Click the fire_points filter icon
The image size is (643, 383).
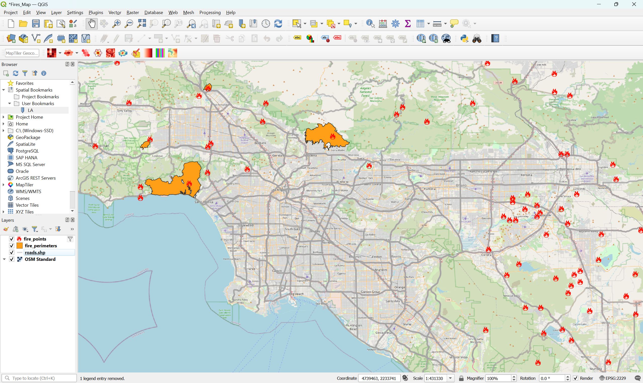(x=70, y=239)
